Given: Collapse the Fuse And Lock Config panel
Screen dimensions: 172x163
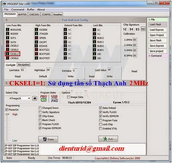Looking at the screenshot, I should [x=6, y=20].
